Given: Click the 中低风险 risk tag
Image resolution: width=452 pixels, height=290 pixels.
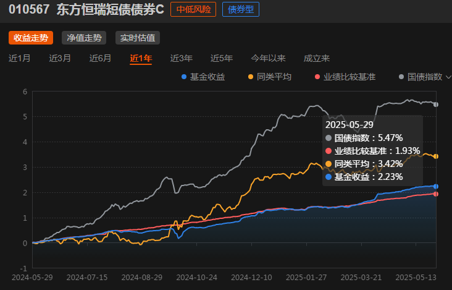Looking at the screenshot, I should point(193,9).
